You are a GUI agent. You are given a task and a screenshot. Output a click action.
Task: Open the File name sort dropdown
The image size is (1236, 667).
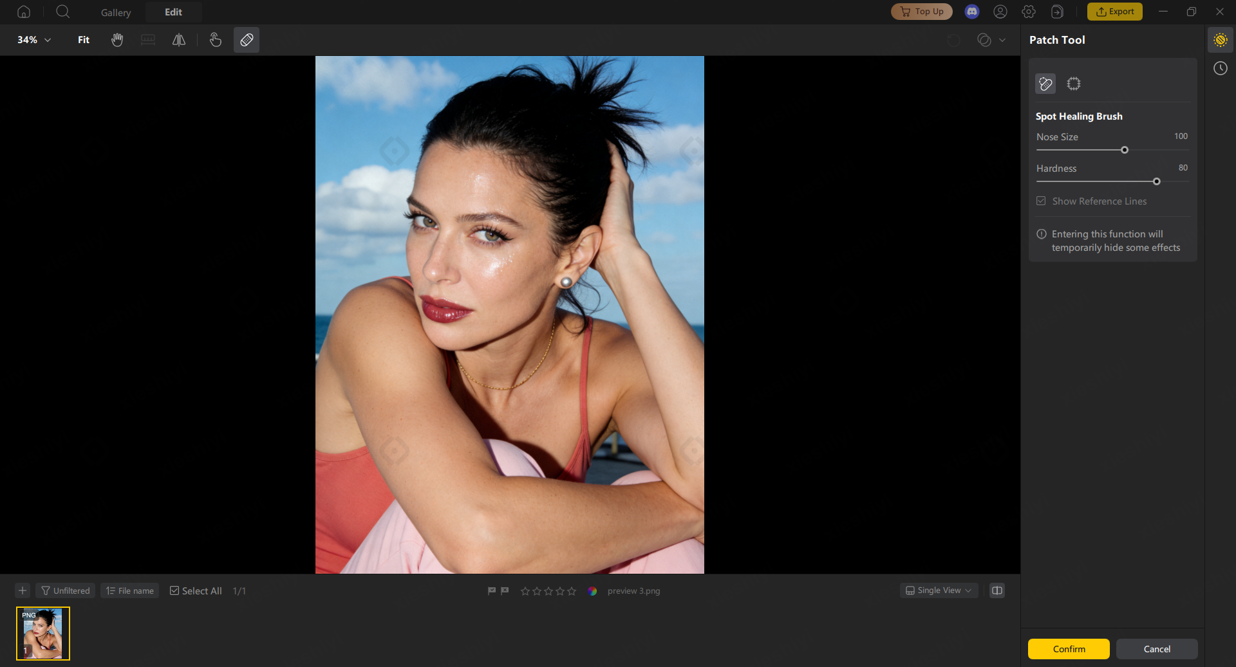[x=130, y=590]
